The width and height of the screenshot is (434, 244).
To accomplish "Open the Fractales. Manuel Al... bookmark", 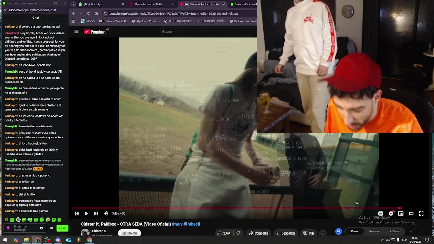I will tap(113, 21).
